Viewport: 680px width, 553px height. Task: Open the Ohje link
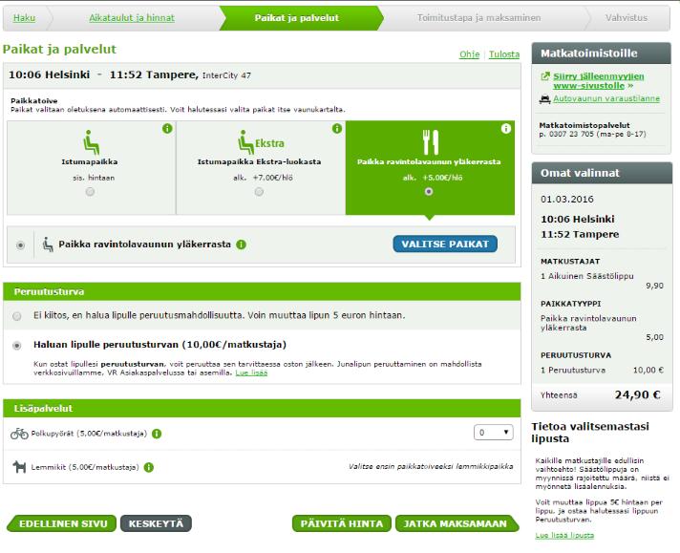click(469, 54)
